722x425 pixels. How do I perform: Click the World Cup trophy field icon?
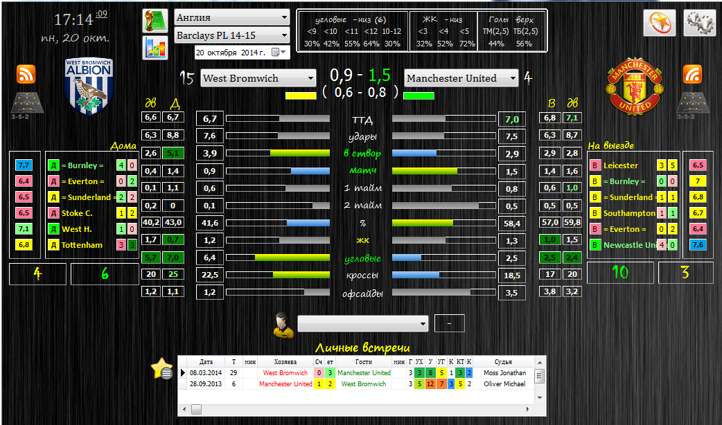click(155, 21)
